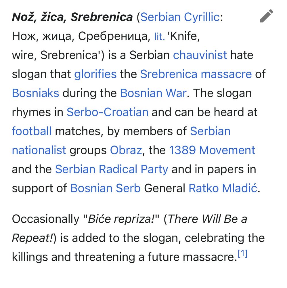Open the Bosnian War page

pos(151,93)
